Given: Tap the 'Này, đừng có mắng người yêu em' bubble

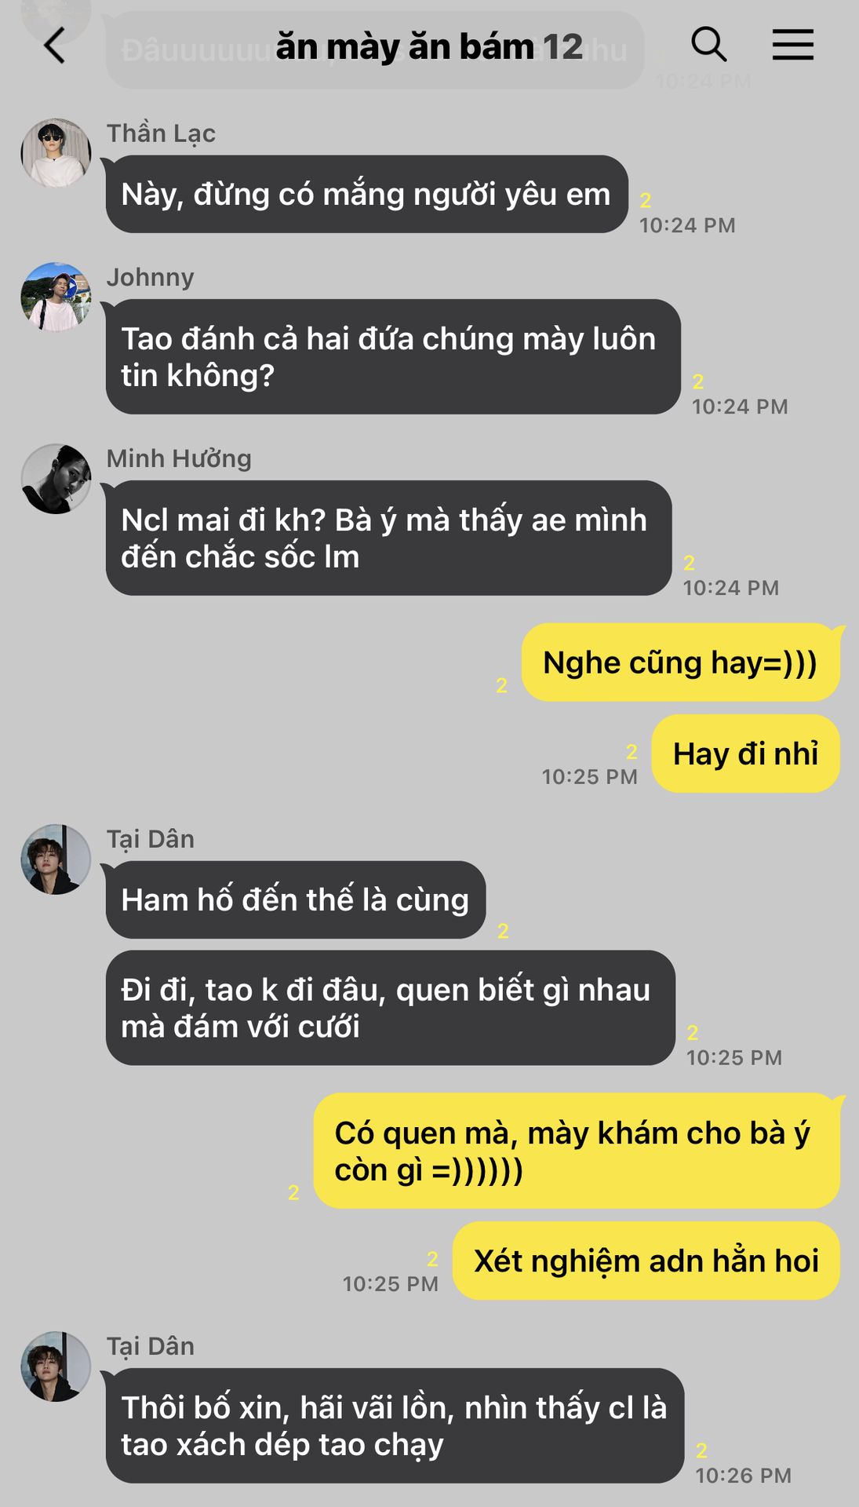Looking at the screenshot, I should point(366,194).
